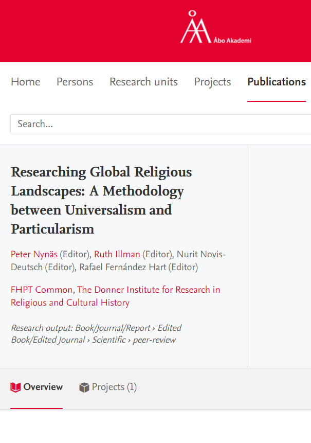This screenshot has height=443, width=311.
Task: Click editor name Nurit Novis-Deutsch
Action: [x=200, y=254]
